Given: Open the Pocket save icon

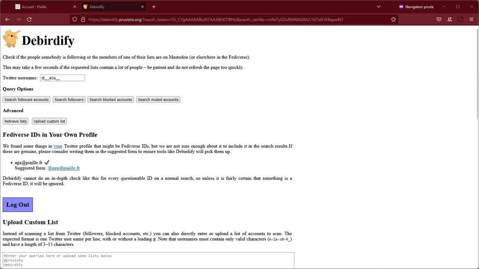Looking at the screenshot, I should click(439, 19).
